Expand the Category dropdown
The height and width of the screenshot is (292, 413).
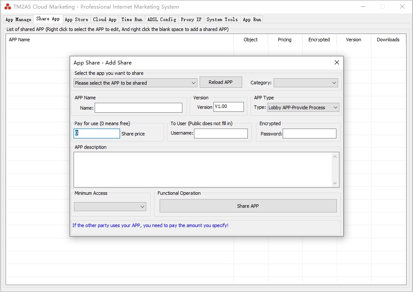[306, 83]
